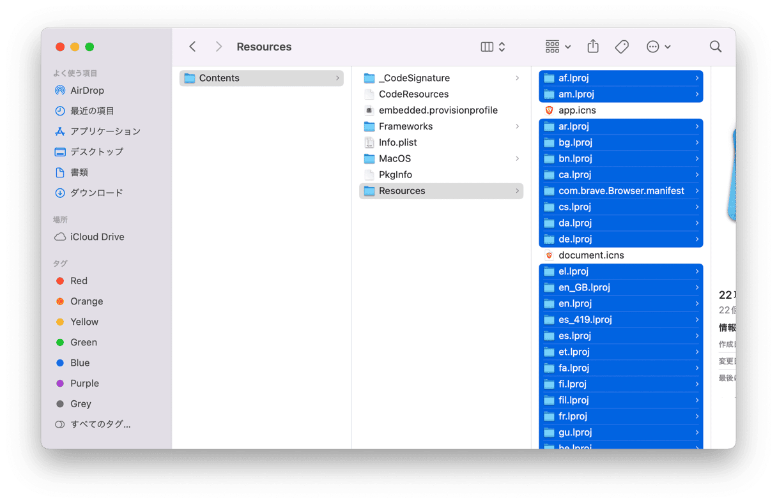The height and width of the screenshot is (503, 777).
Task: Select the gu.lproj folder
Action: (x=621, y=432)
